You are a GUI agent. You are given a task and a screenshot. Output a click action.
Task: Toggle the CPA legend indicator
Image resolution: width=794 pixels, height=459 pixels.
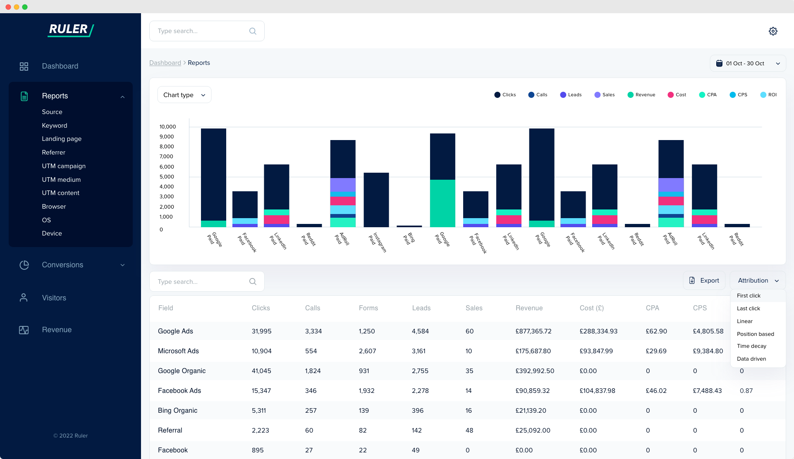(x=702, y=95)
